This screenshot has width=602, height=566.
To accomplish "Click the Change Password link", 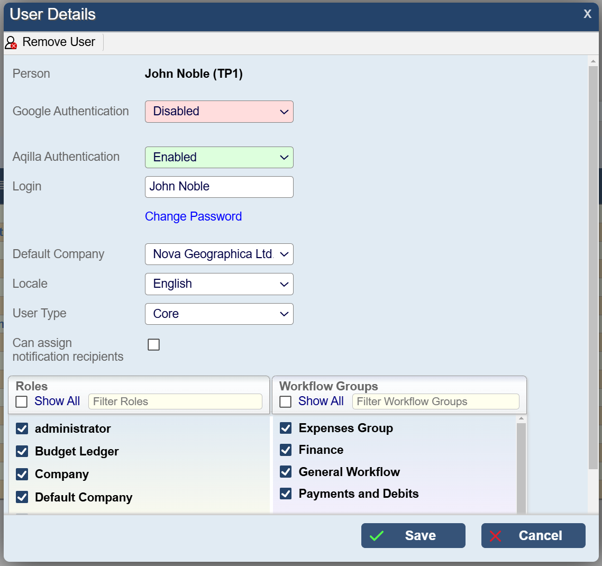I will point(193,216).
